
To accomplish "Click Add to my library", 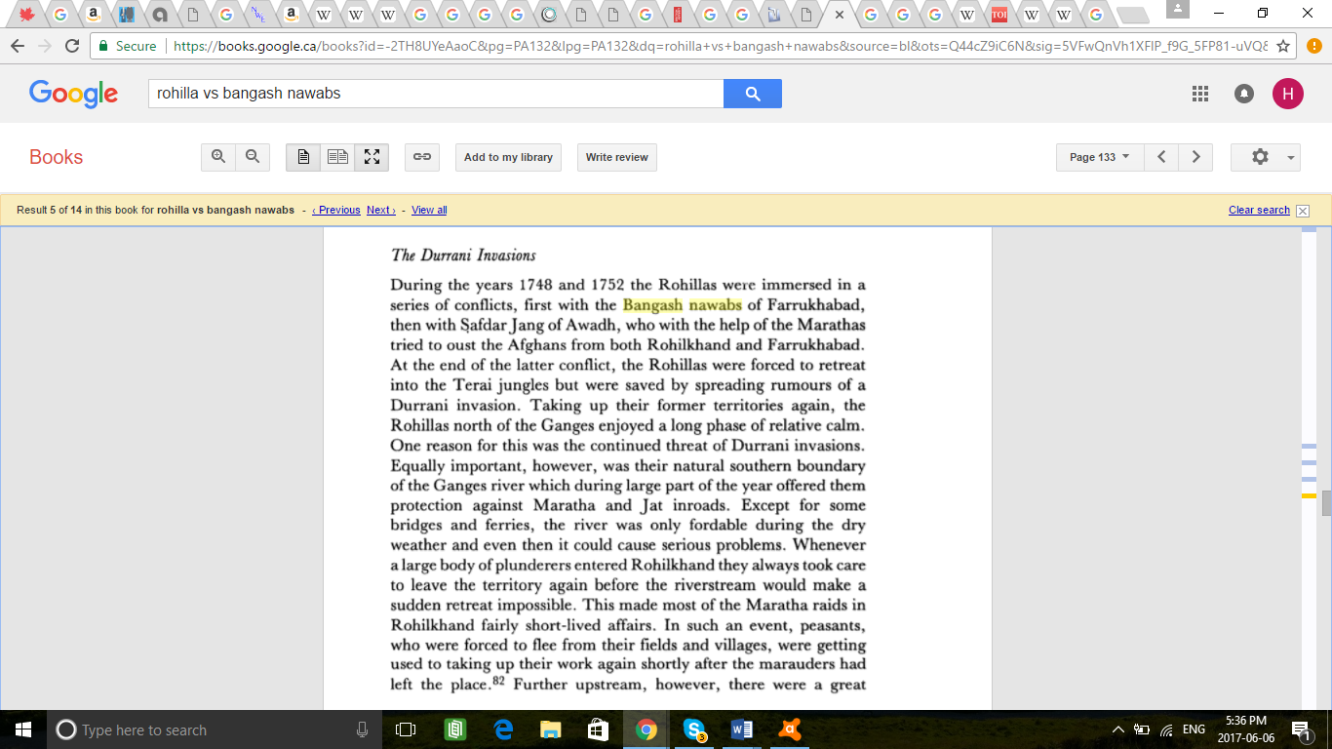I will (x=508, y=157).
